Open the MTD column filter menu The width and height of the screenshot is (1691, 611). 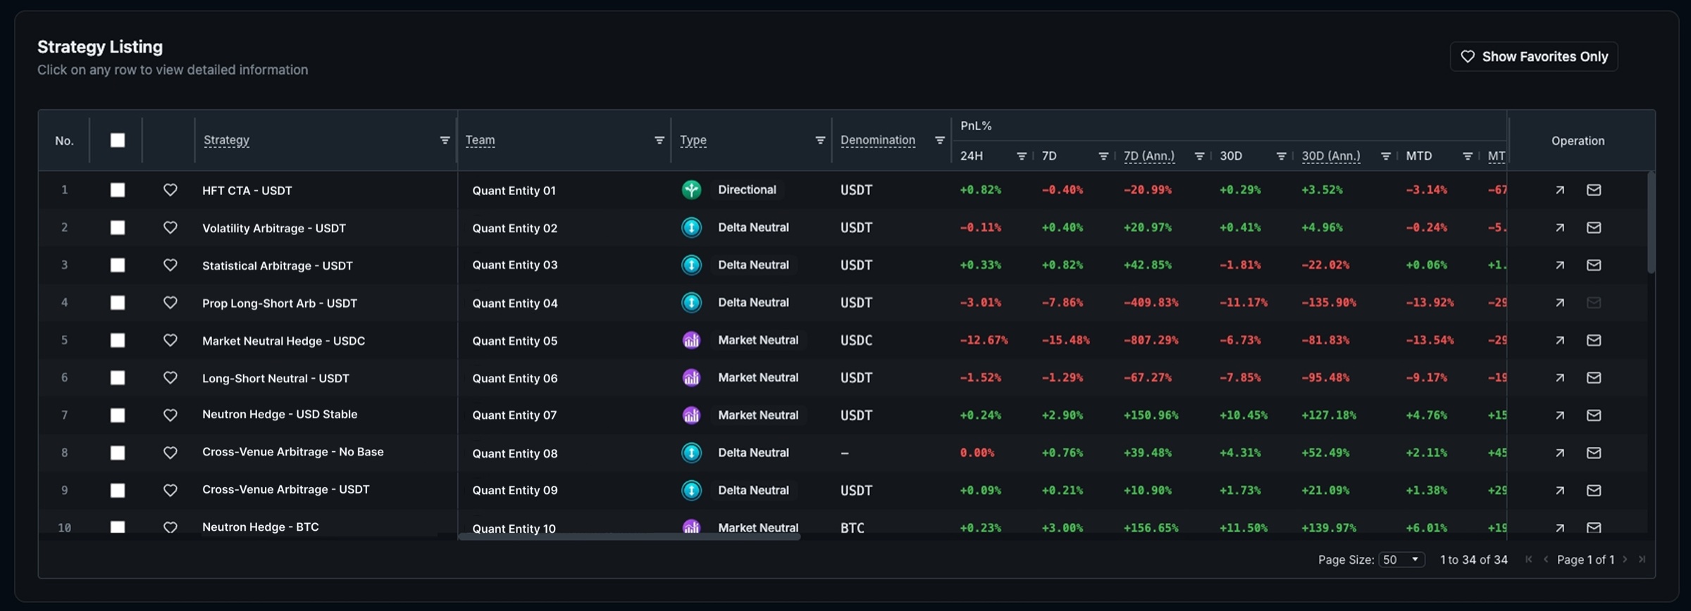(x=1467, y=156)
